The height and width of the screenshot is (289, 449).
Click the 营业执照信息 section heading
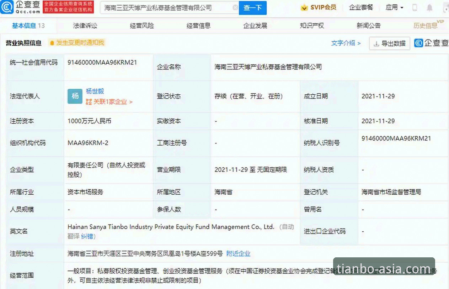coord(23,43)
